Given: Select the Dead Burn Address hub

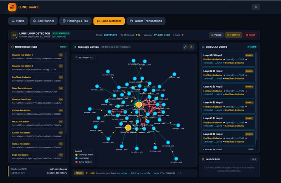Looking at the screenshot, I should pos(38,90).
